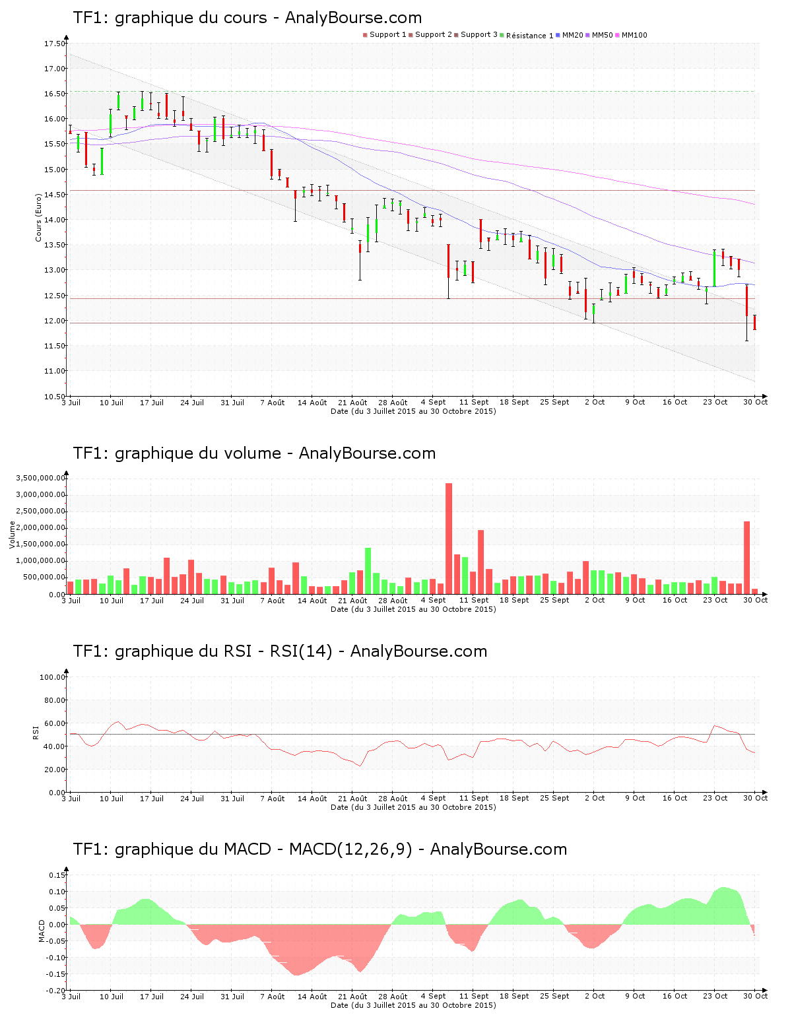
Task: Click the 14.50 price axis value
Action: [x=54, y=195]
